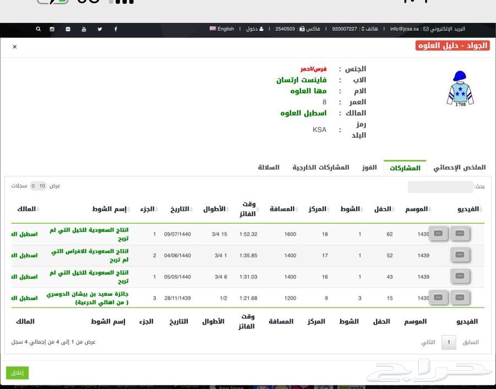The height and width of the screenshot is (389, 496).
Task: Play the video for the 09/07/1440 race
Action: 460,234
